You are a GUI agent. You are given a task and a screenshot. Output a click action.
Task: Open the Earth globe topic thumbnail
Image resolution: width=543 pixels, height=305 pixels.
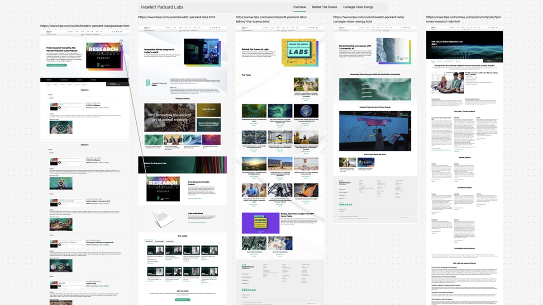[x=306, y=111]
